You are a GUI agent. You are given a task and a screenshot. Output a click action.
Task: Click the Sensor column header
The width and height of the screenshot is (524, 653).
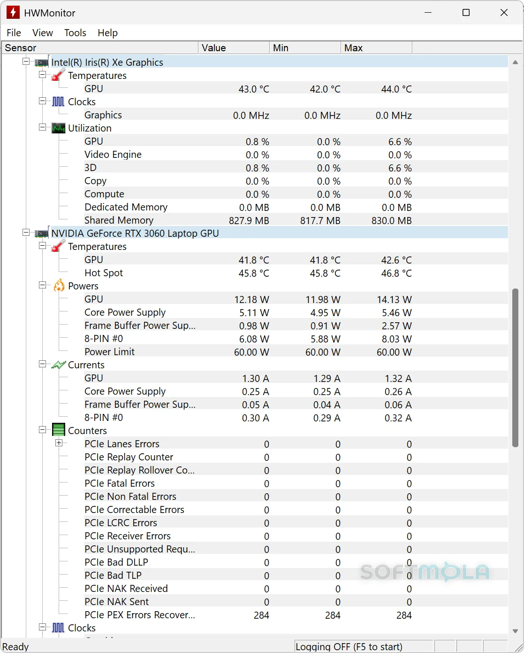coord(100,48)
